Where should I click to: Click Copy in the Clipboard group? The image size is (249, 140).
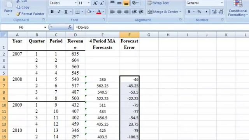(23, 7)
